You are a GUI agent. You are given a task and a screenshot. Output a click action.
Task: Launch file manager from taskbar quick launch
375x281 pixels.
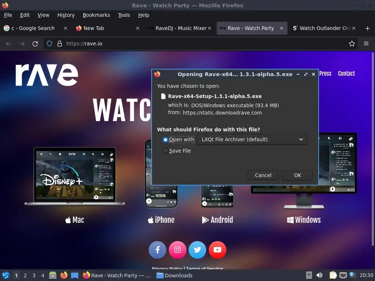(53, 275)
